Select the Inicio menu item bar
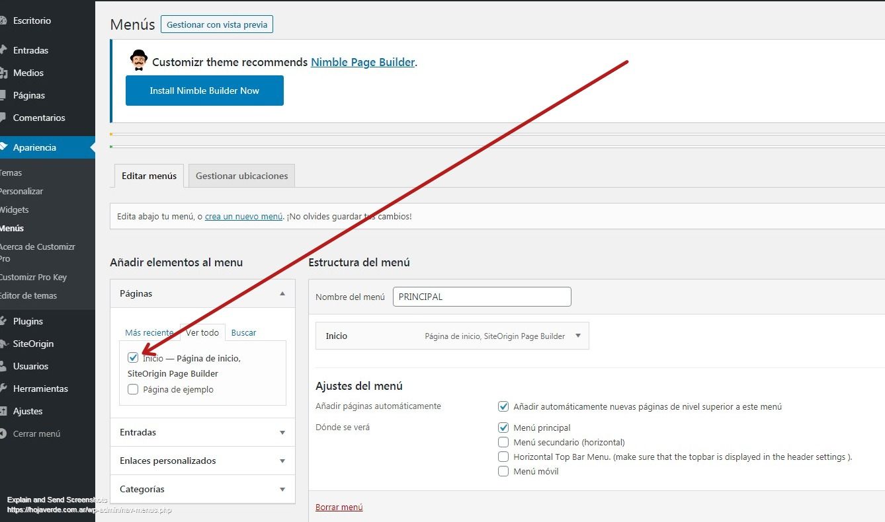Screen dimensions: 885x522 coord(452,336)
